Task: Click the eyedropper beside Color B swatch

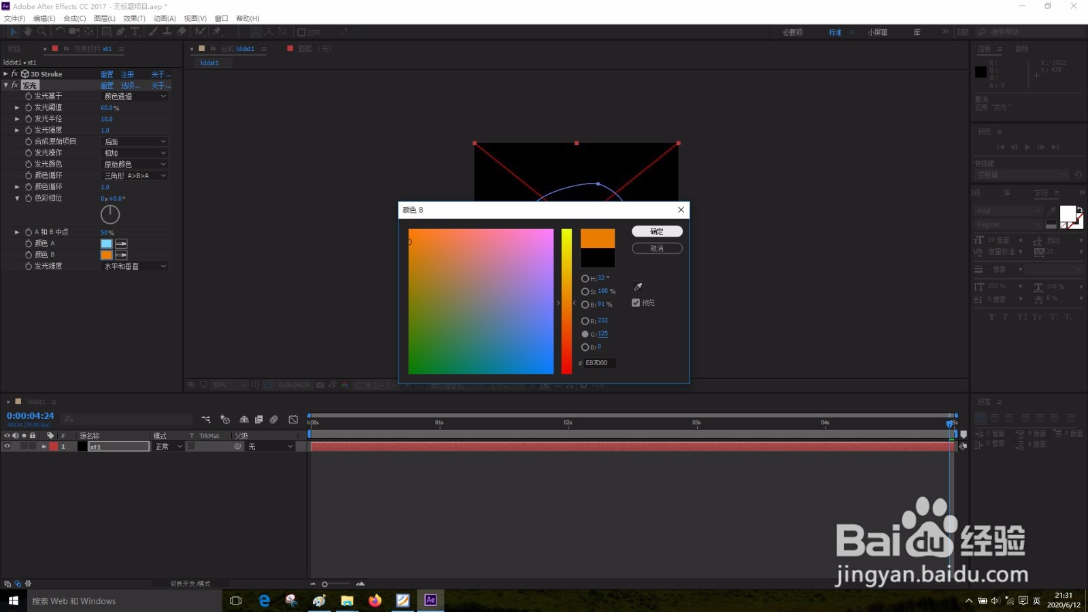Action: coord(121,255)
